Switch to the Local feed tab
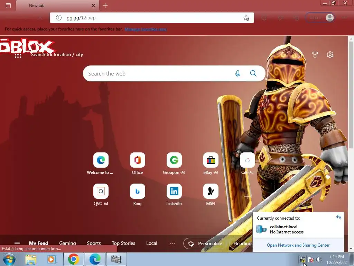This screenshot has width=354, height=266. click(152, 243)
